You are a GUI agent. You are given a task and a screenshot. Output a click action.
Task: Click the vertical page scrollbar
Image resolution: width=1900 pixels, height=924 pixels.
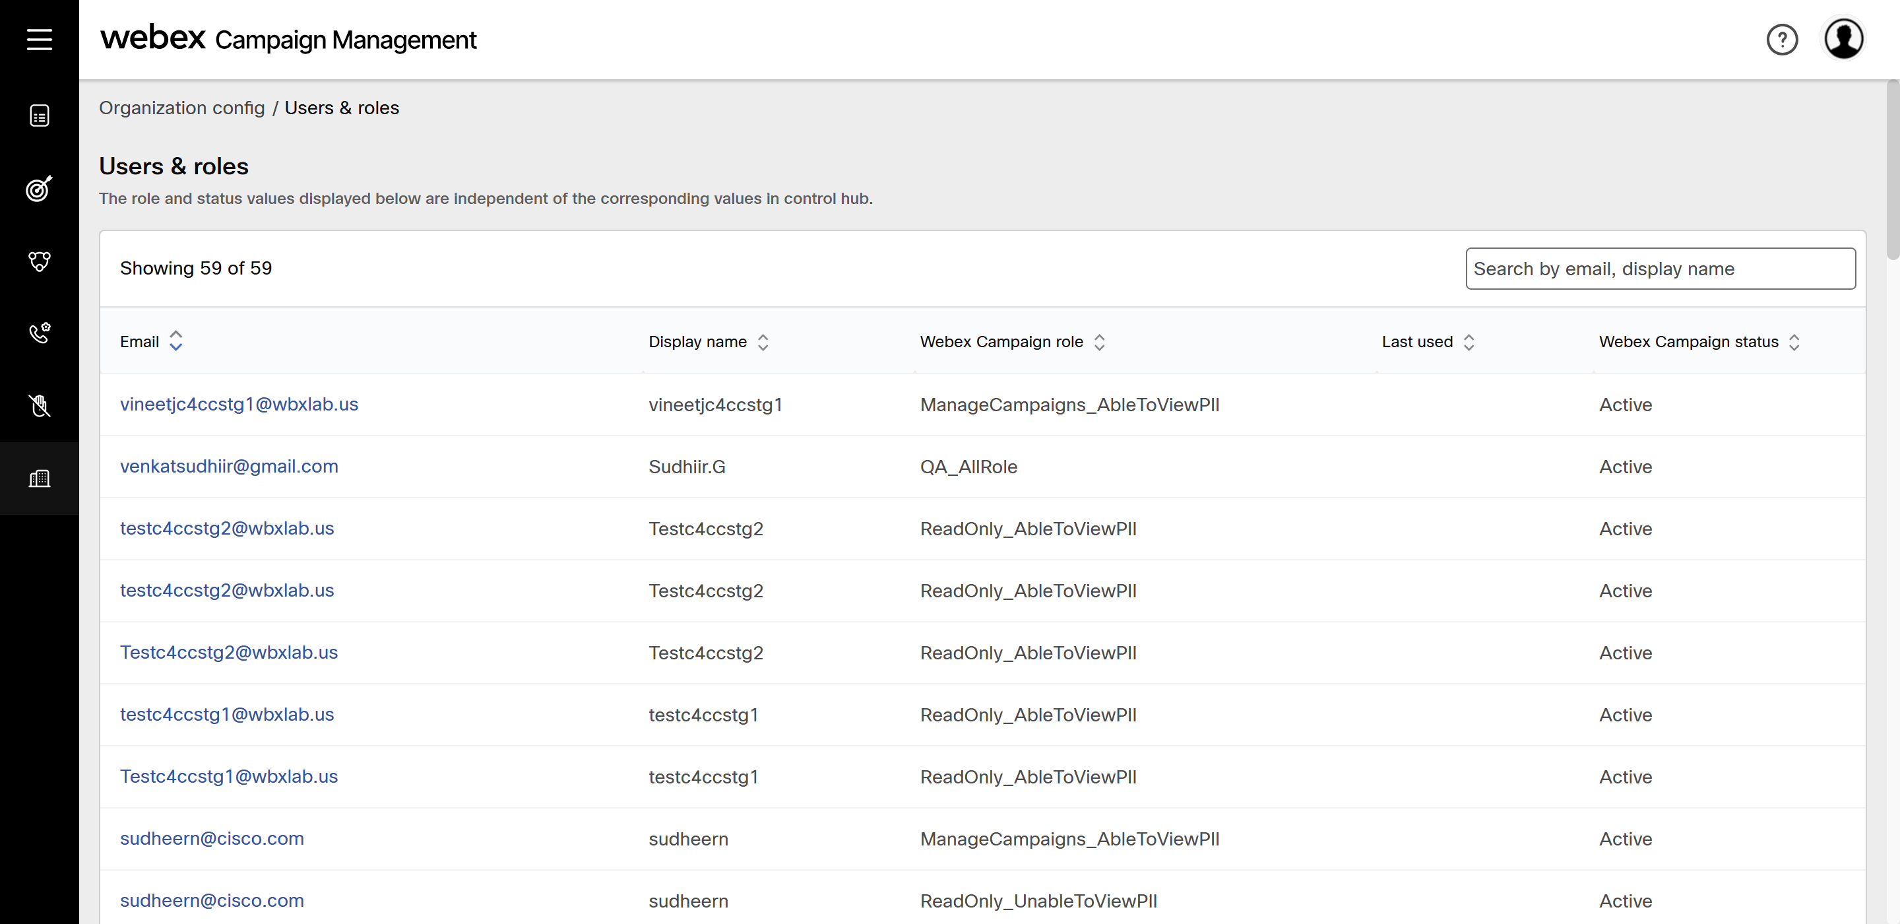1893,170
